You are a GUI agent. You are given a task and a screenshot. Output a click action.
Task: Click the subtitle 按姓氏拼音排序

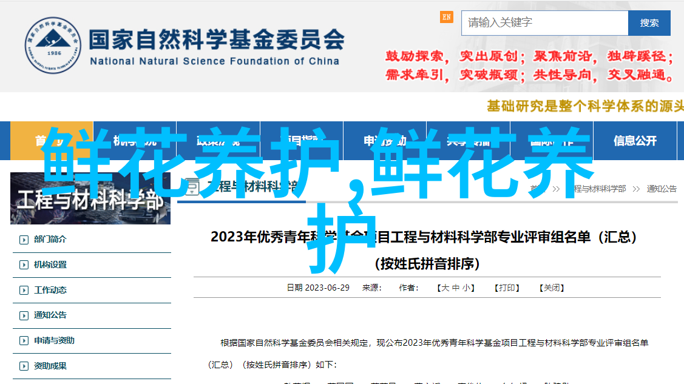point(427,264)
